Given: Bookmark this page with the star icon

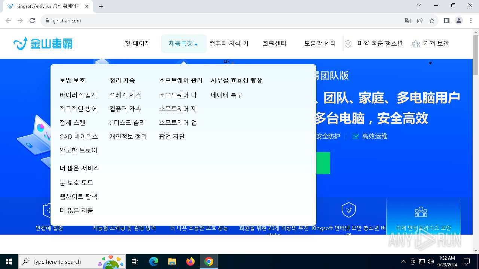Looking at the screenshot, I should [432, 21].
